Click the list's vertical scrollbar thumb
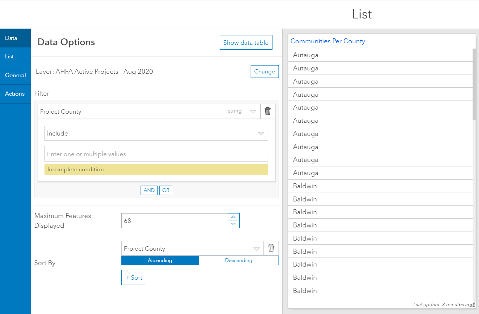 point(474,84)
